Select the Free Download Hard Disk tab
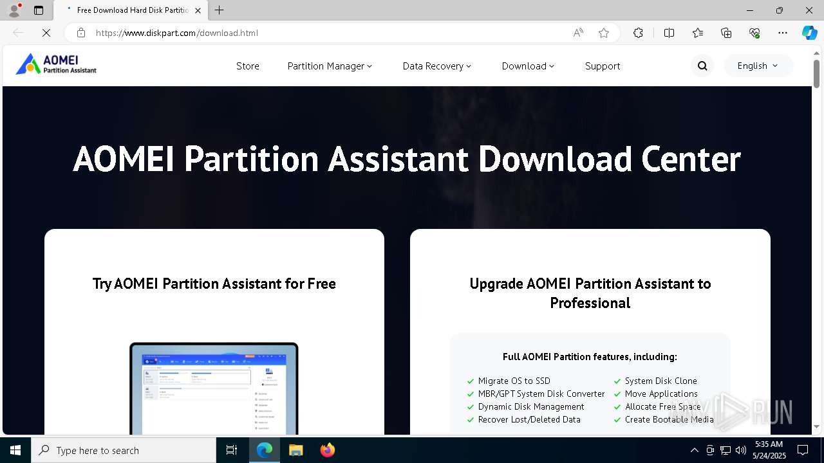The image size is (824, 463). 131,10
